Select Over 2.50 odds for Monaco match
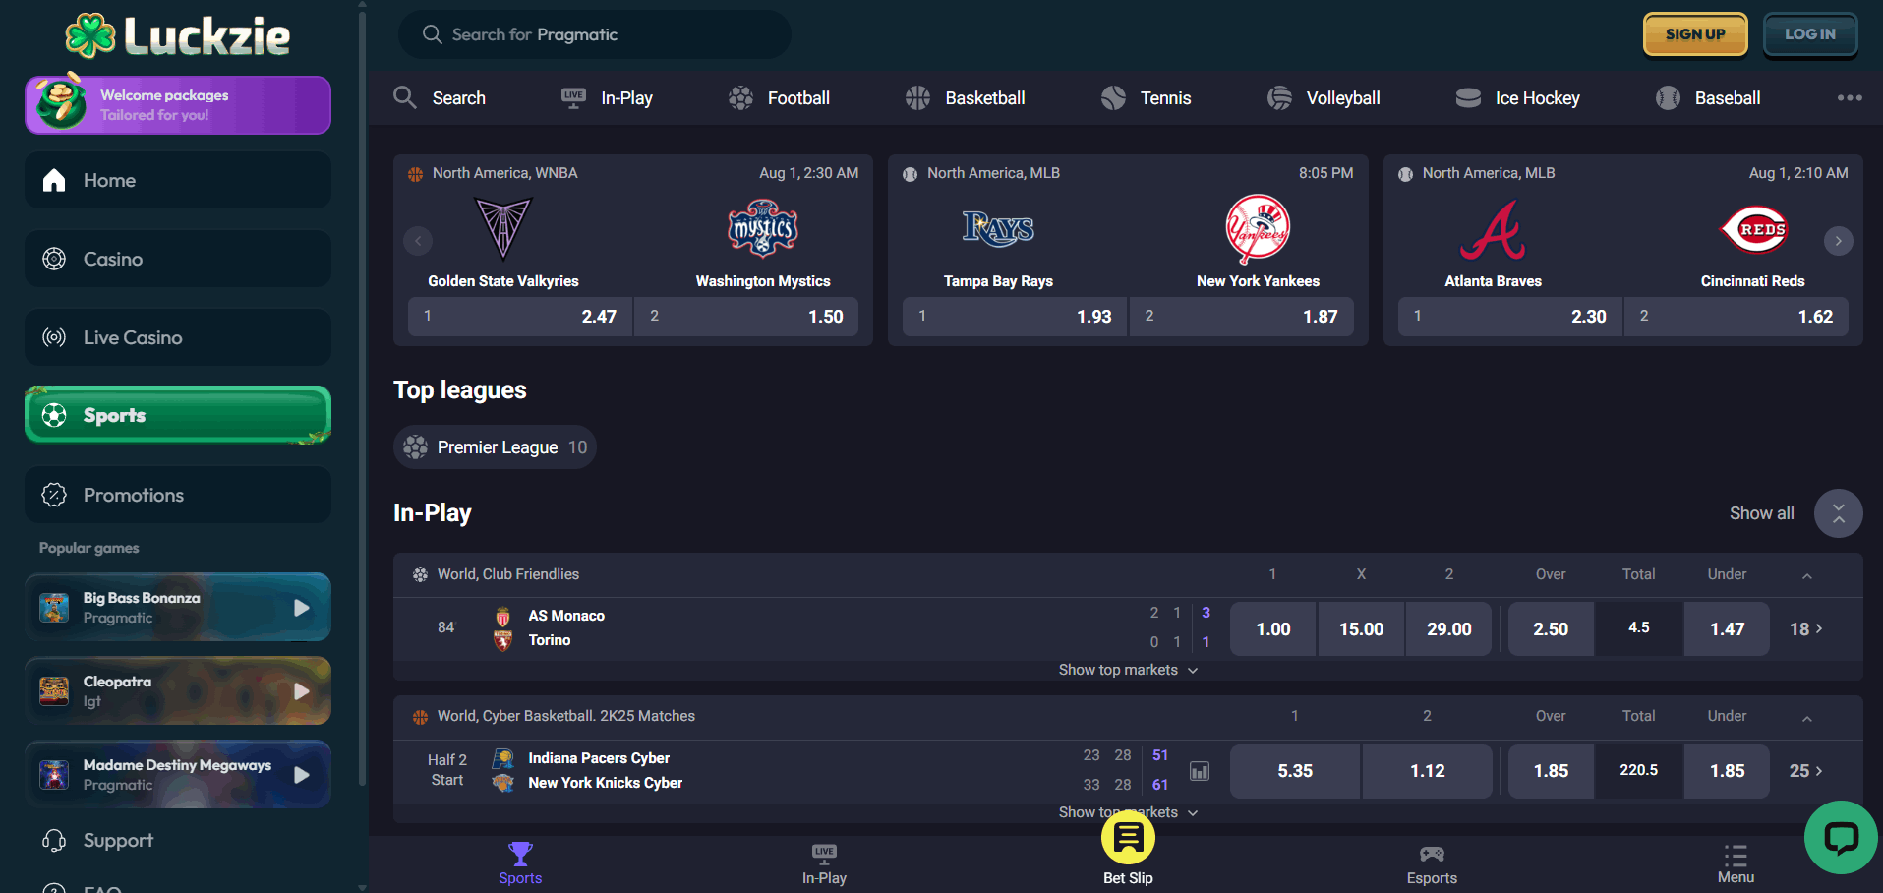 pyautogui.click(x=1551, y=629)
